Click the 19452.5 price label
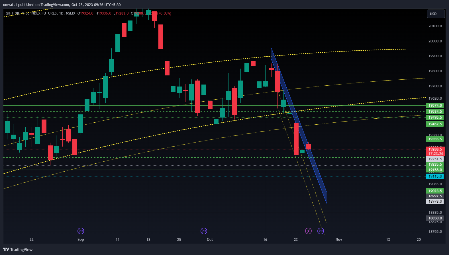 (435, 124)
